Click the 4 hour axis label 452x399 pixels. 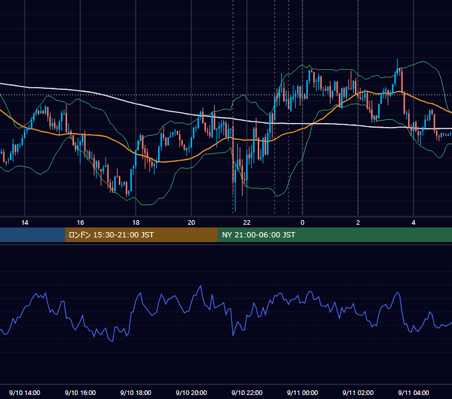pos(413,223)
